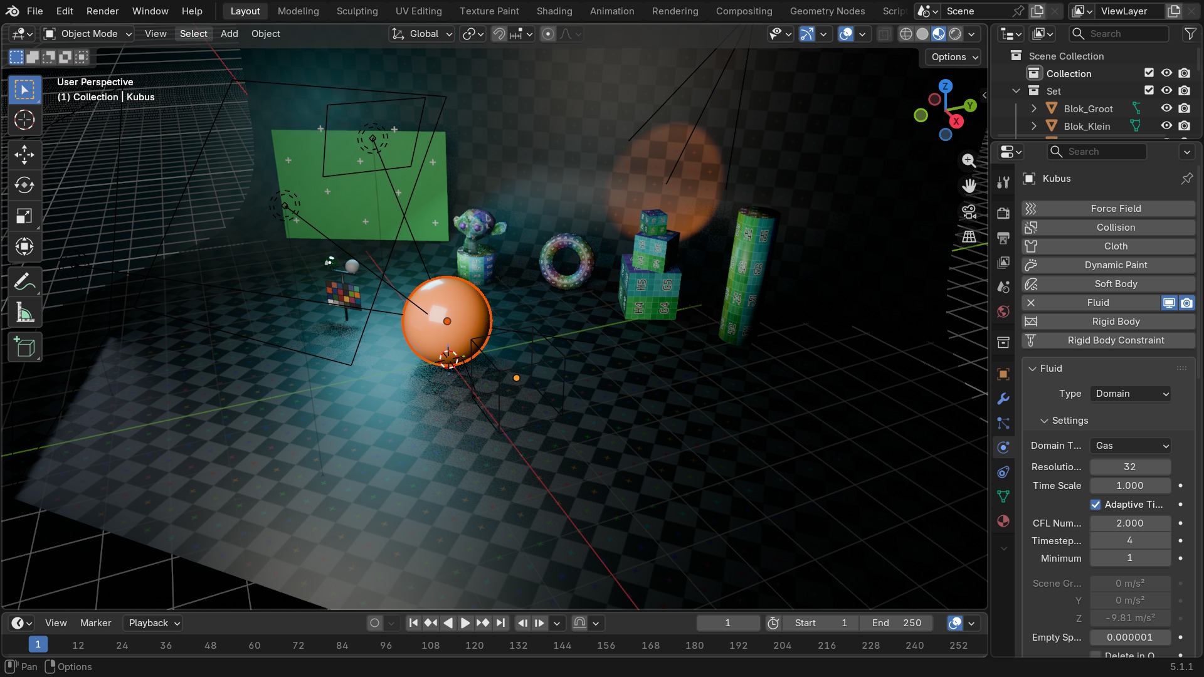This screenshot has width=1204, height=677.
Task: Select the Rotate tool
Action: pyautogui.click(x=24, y=186)
